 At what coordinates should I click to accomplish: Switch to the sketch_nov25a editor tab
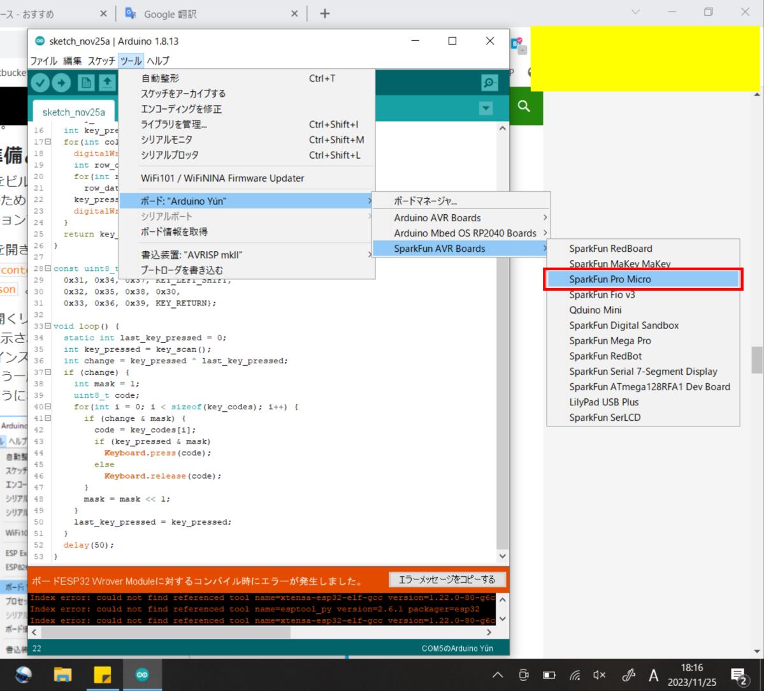point(73,112)
